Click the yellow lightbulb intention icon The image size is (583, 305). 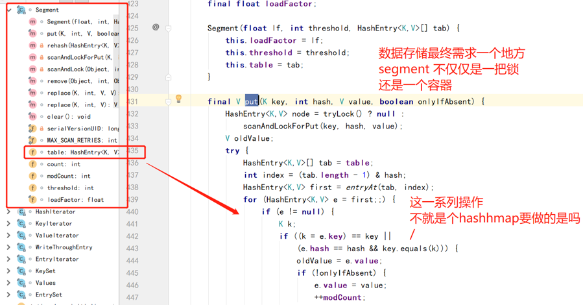click(x=178, y=100)
